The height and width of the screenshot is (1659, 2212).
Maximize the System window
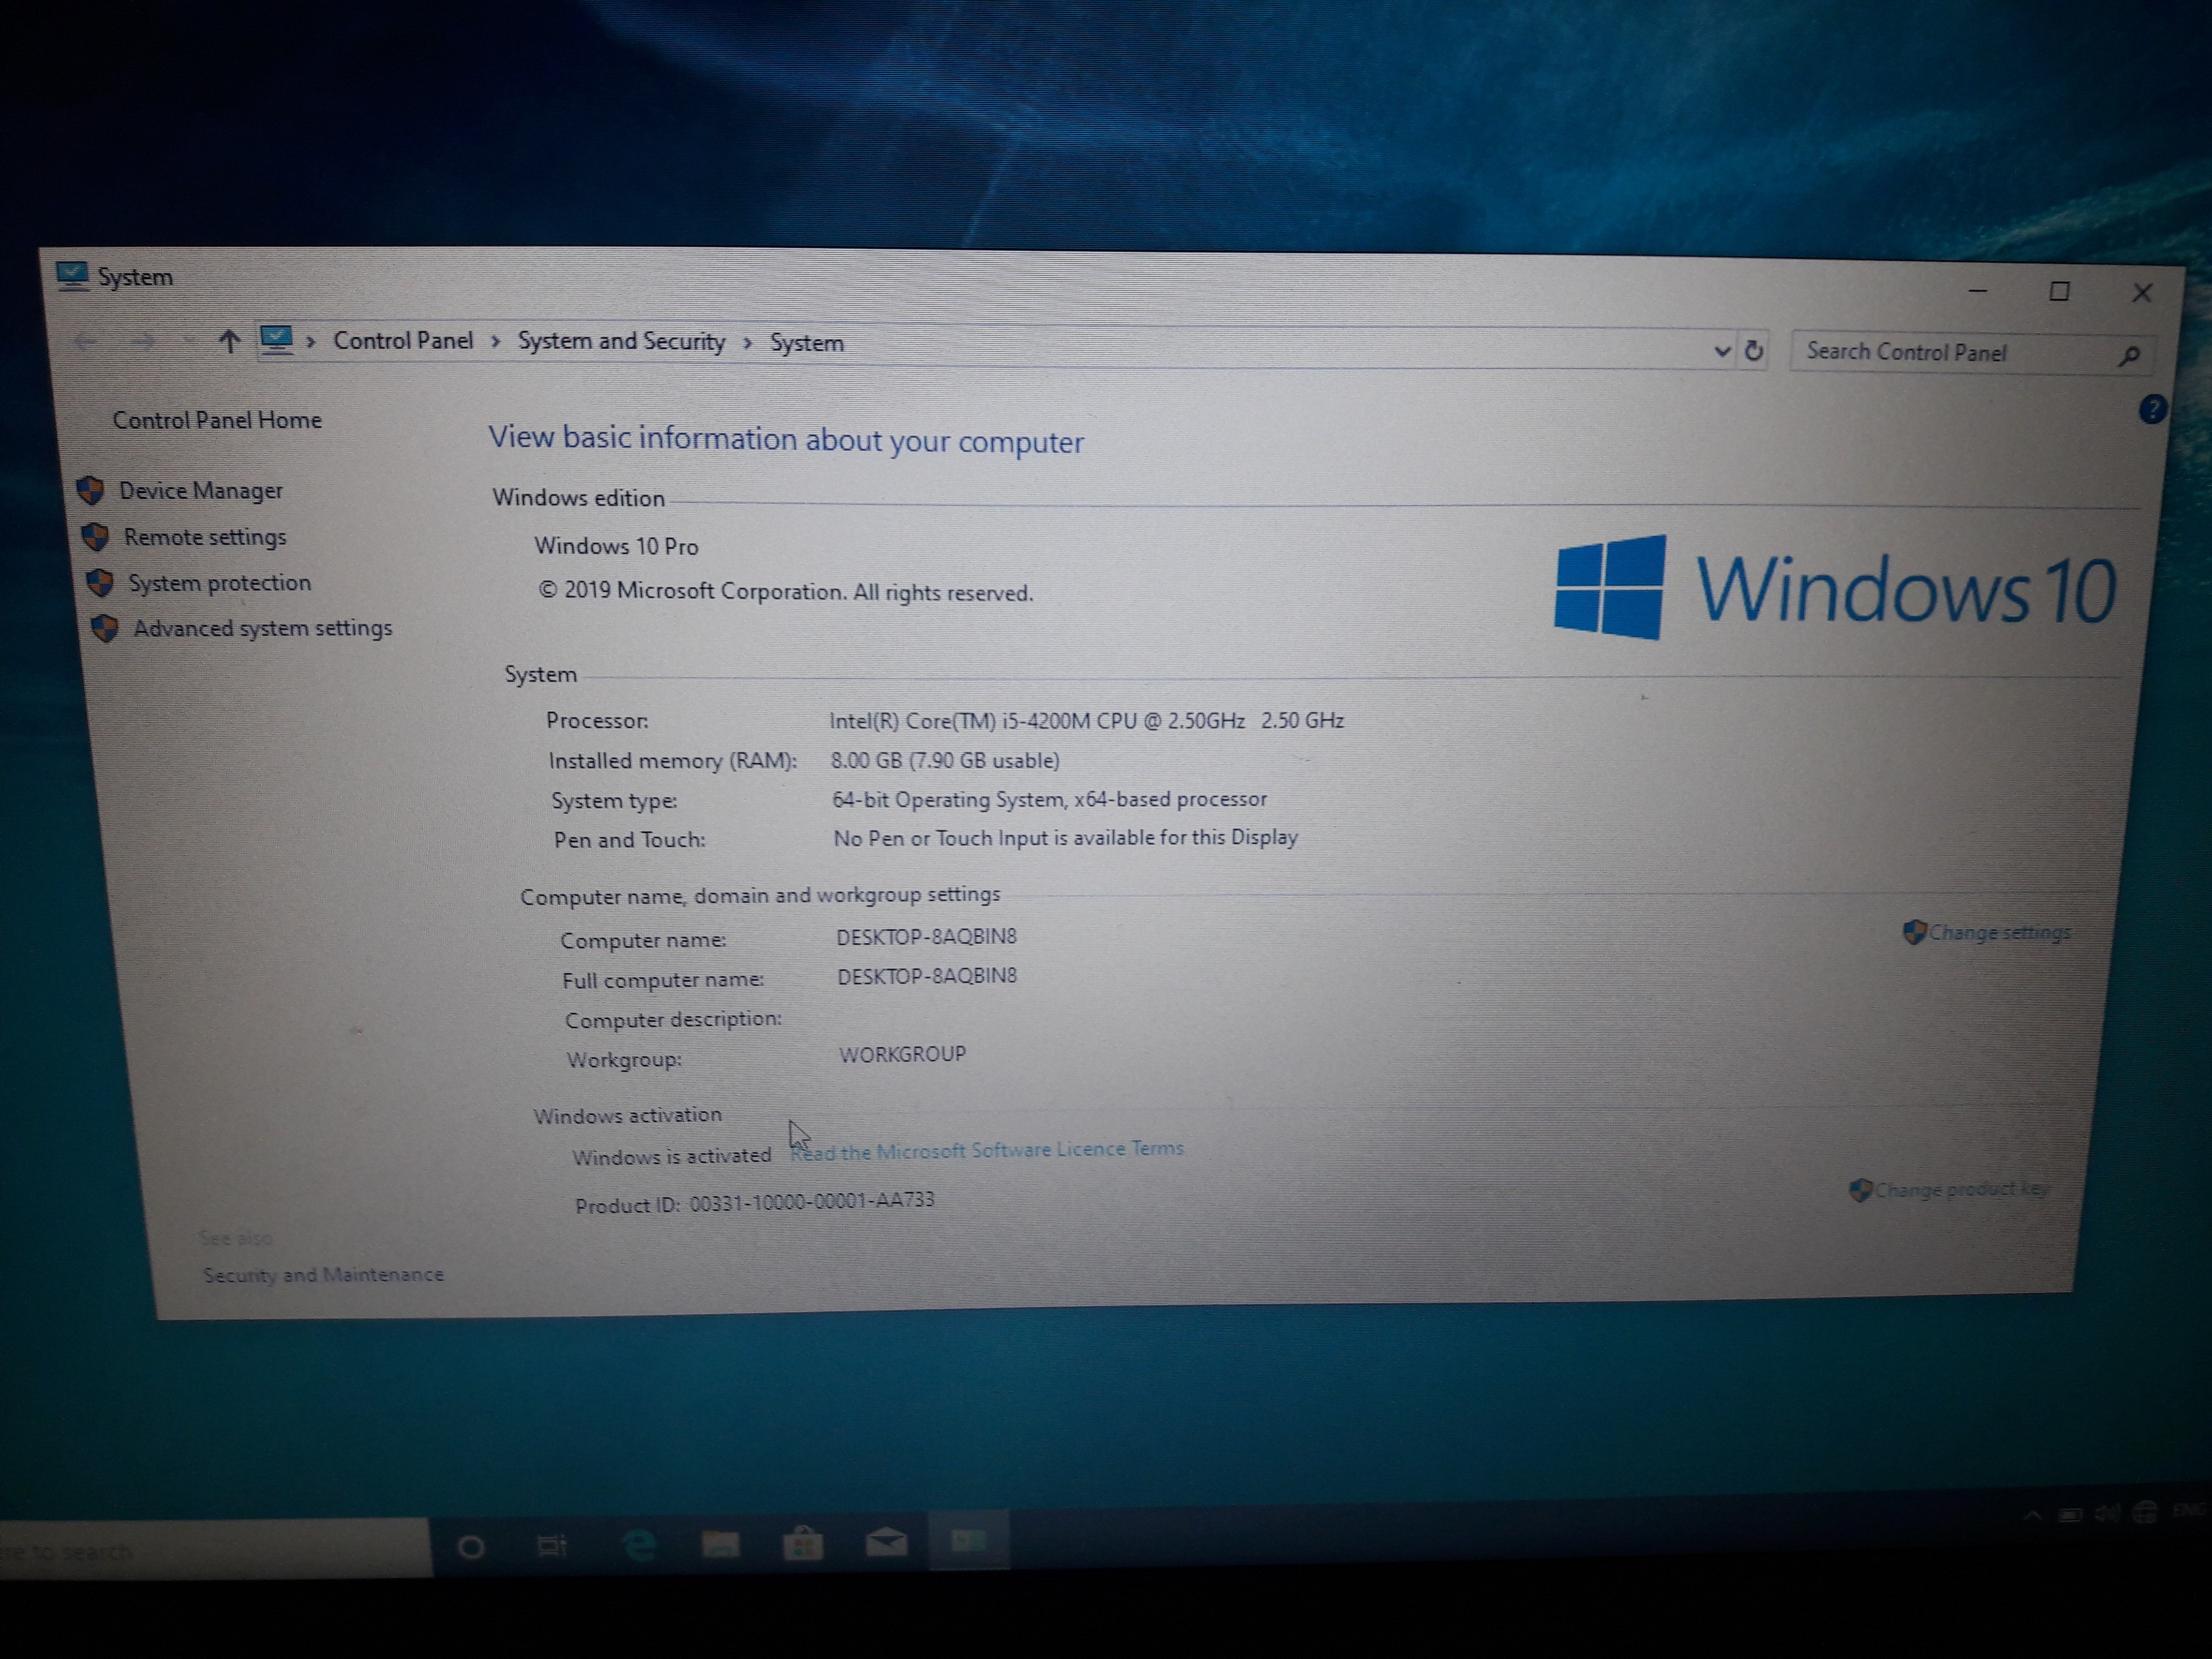pyautogui.click(x=2059, y=291)
